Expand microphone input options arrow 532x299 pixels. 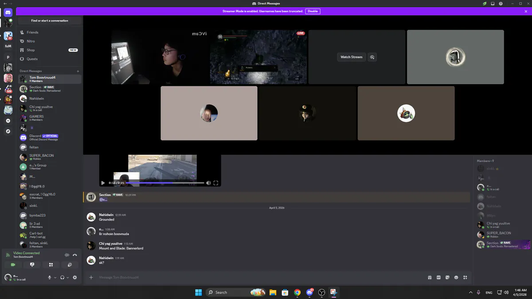[55, 278]
